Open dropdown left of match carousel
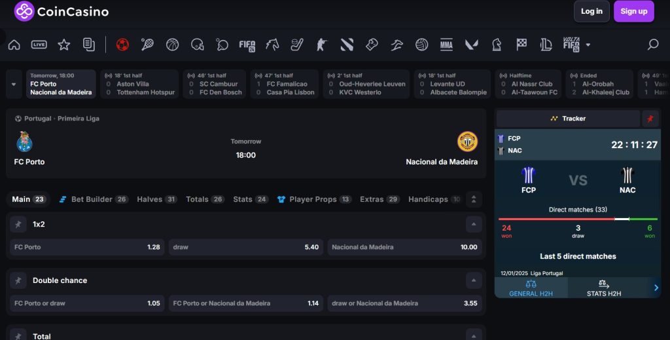Image resolution: width=670 pixels, height=340 pixels. tap(14, 84)
